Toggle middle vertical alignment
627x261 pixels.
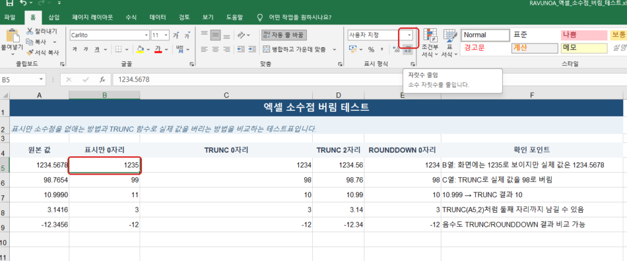tap(216, 35)
